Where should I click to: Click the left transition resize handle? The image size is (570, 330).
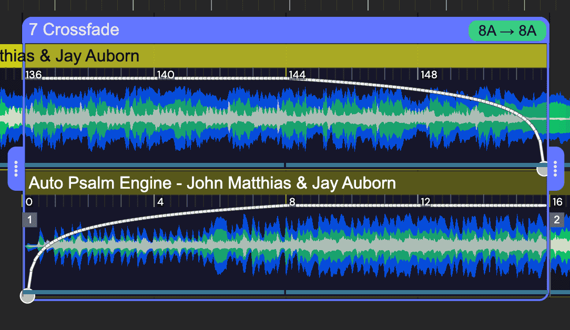pyautogui.click(x=16, y=169)
